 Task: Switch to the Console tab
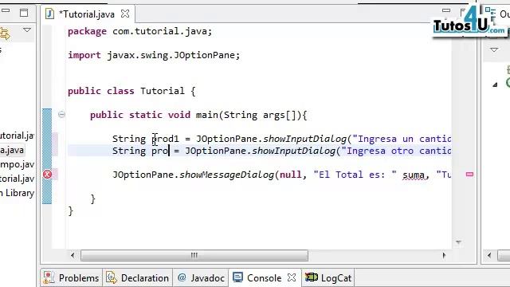(x=264, y=278)
